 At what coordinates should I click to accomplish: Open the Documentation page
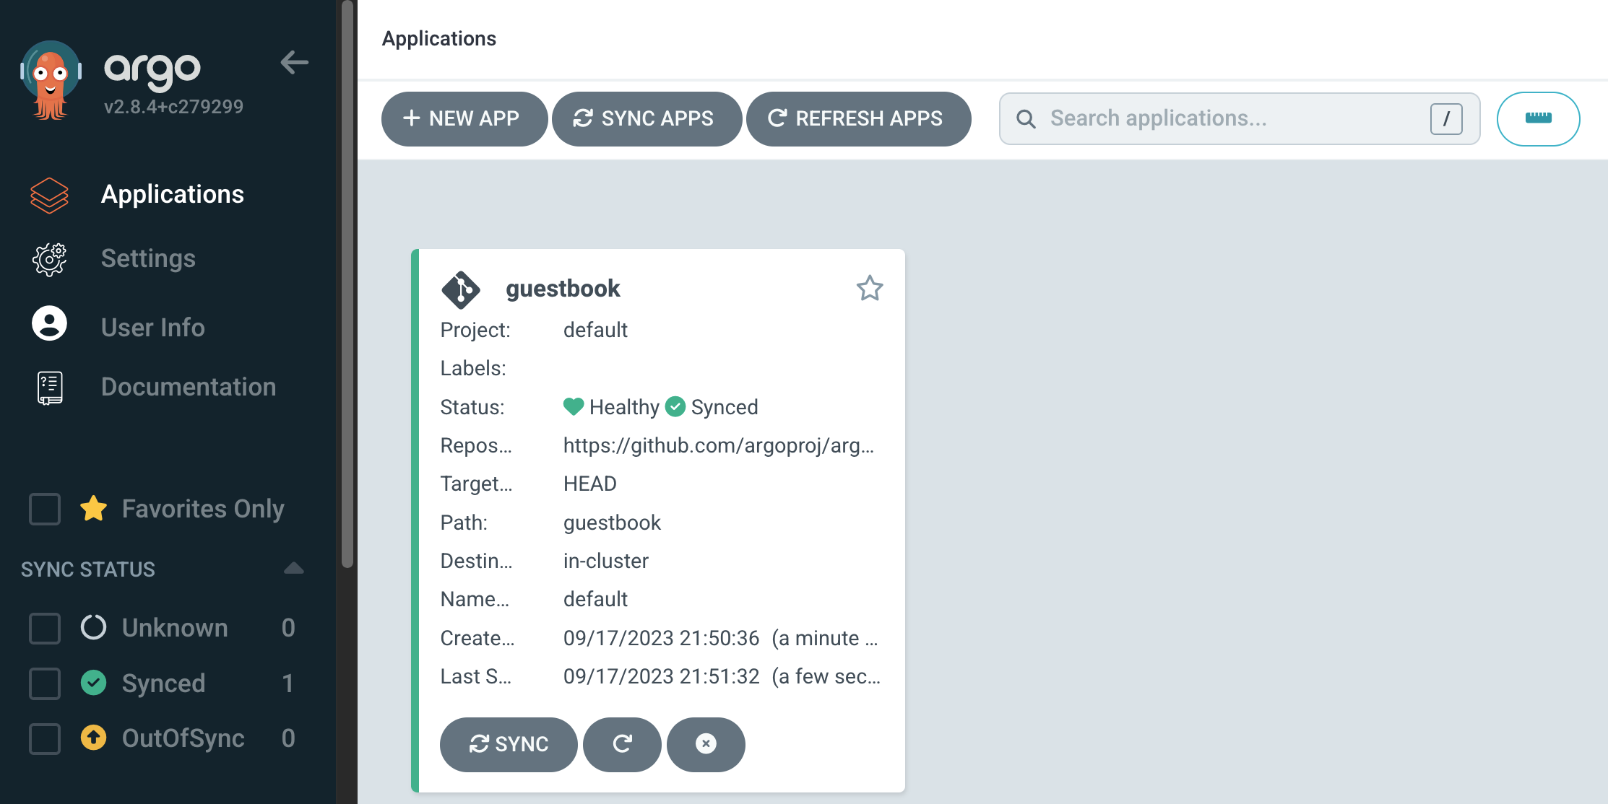click(x=189, y=387)
